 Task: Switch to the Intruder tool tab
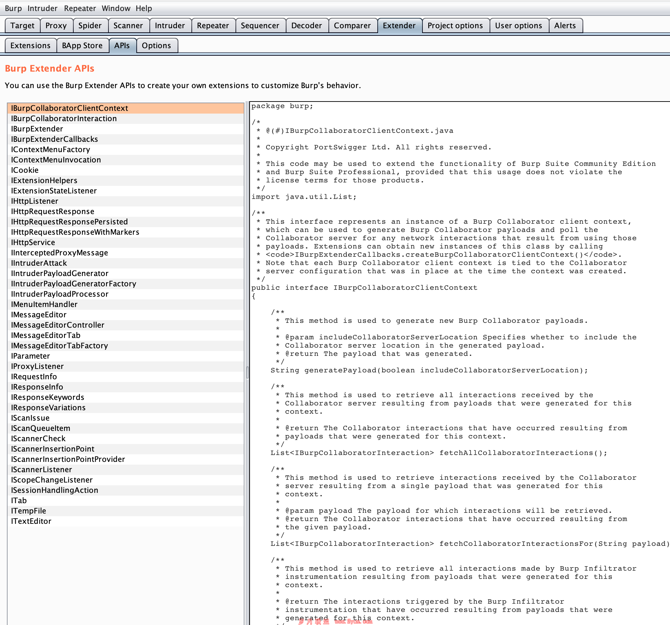(170, 25)
